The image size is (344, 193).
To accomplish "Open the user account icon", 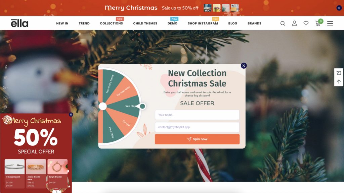I will [294, 23].
